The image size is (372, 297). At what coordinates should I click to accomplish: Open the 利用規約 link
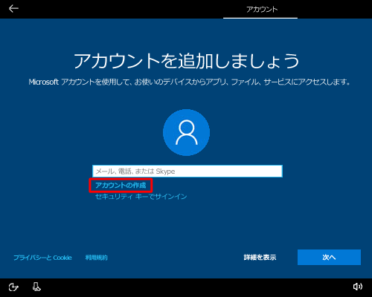[x=96, y=258]
